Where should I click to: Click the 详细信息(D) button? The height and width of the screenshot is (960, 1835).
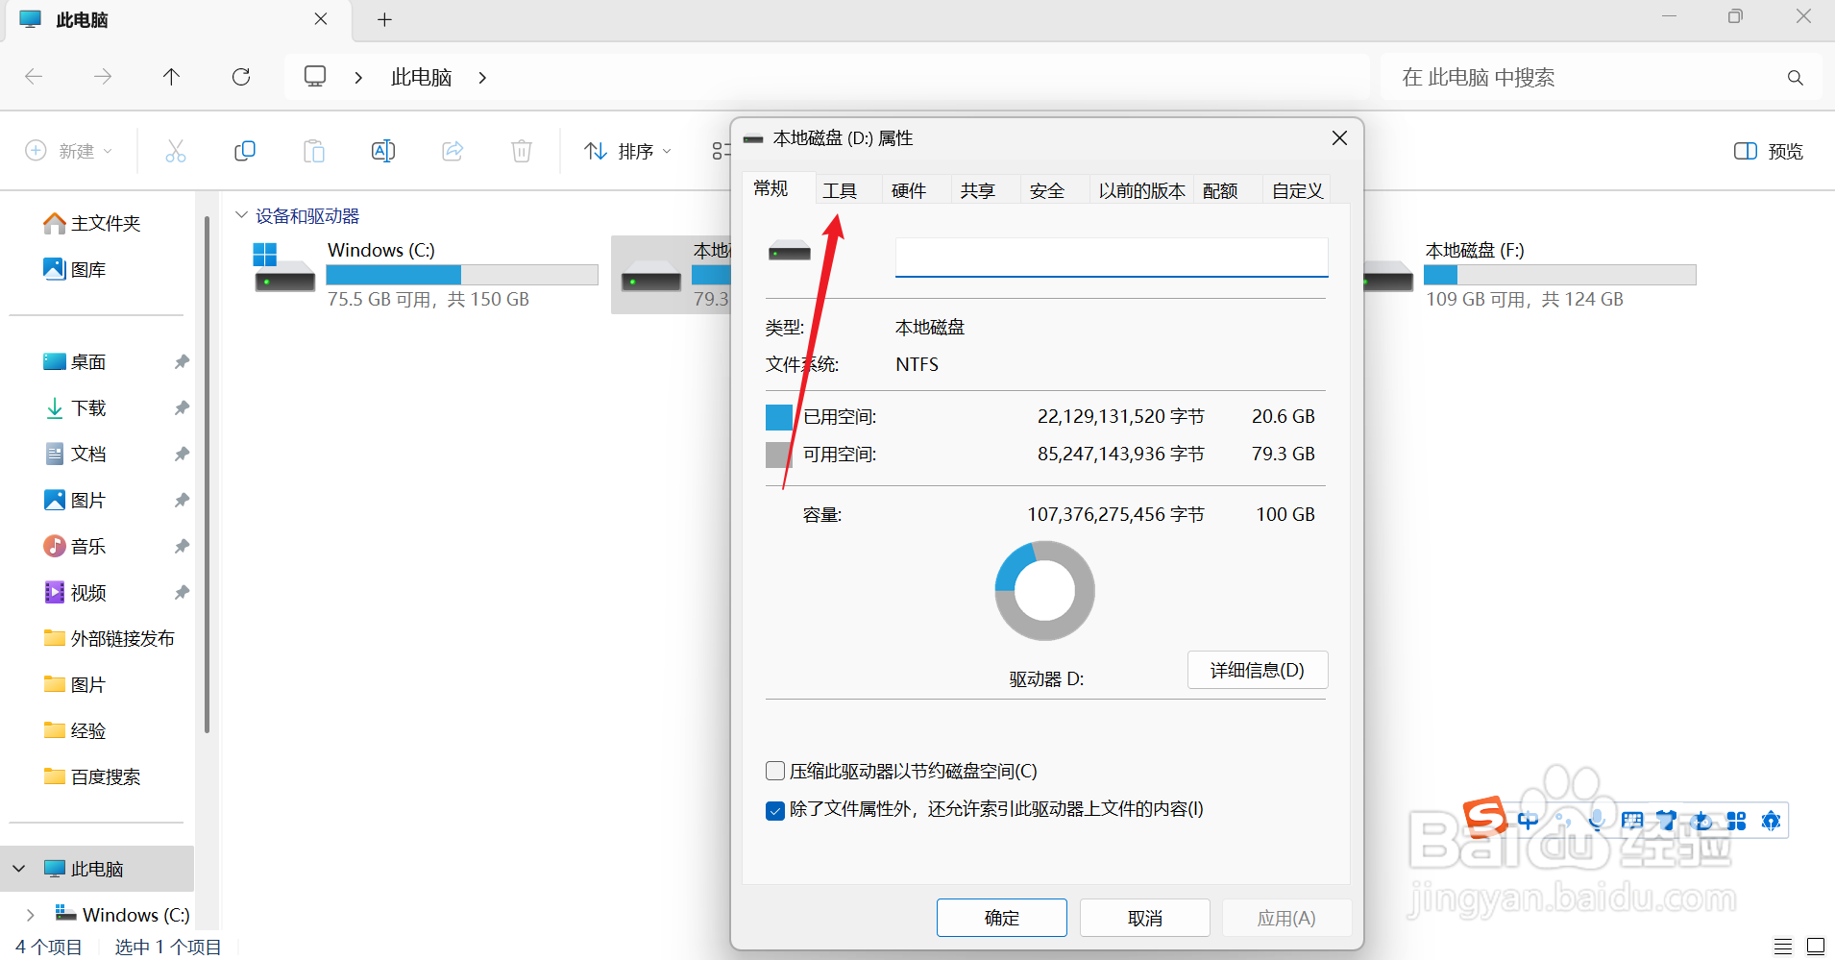click(x=1257, y=669)
